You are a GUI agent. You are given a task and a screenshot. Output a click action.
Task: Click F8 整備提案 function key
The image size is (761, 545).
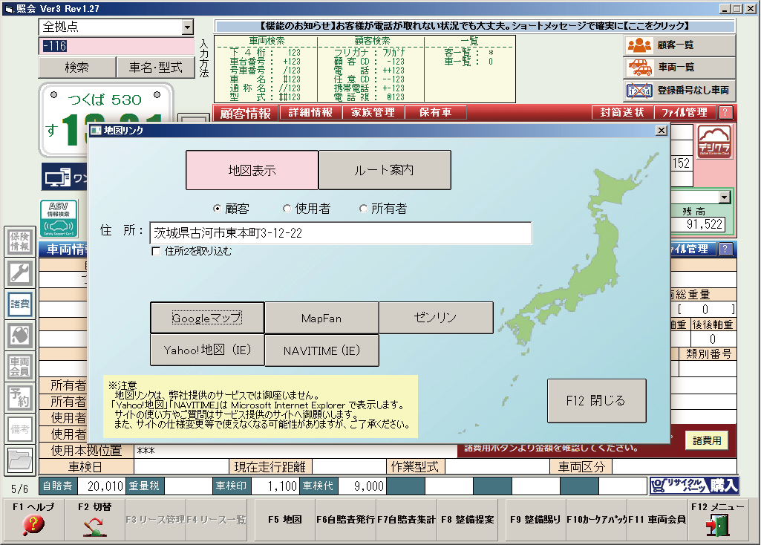point(468,520)
